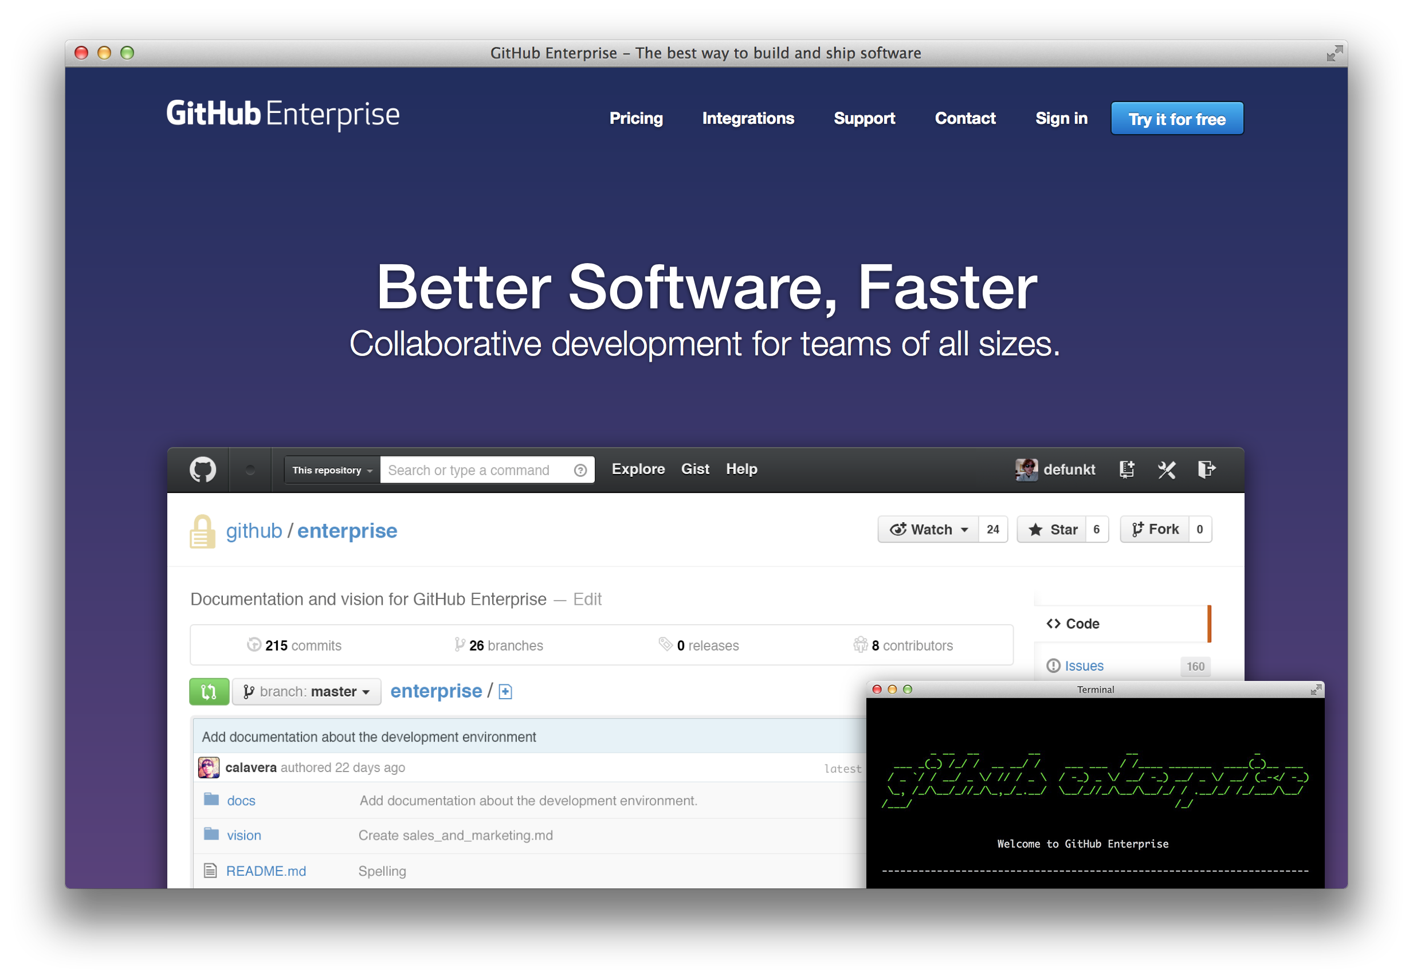Select Contact in the top navigation
1413x979 pixels.
tap(965, 119)
